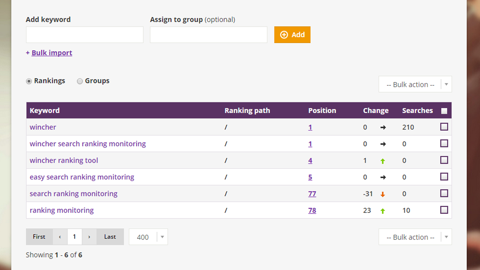The image size is (480, 270).
Task: Go to Last page in pagination
Action: tap(110, 237)
